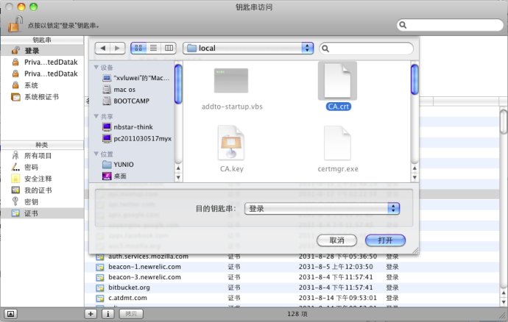Screen dimensions: 508x322
Task: Click 取消 button
Action: click(x=337, y=240)
